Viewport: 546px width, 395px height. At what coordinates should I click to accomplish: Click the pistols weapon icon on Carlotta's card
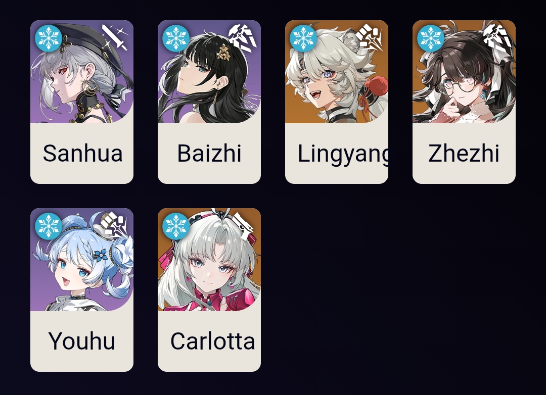click(x=243, y=225)
